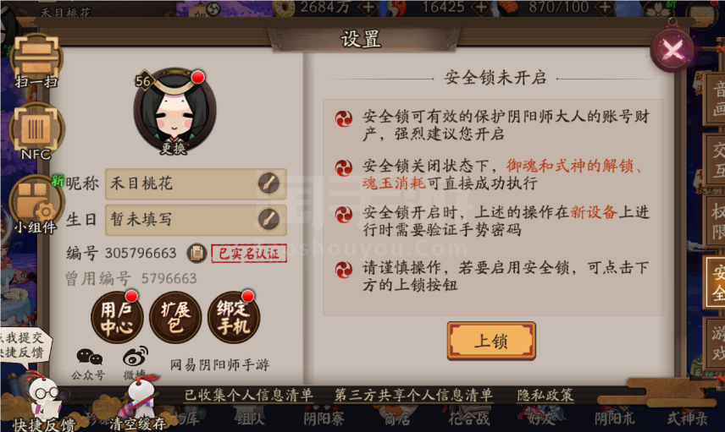Open 扩展包 expansion pack
The width and height of the screenshot is (725, 432).
tap(175, 318)
